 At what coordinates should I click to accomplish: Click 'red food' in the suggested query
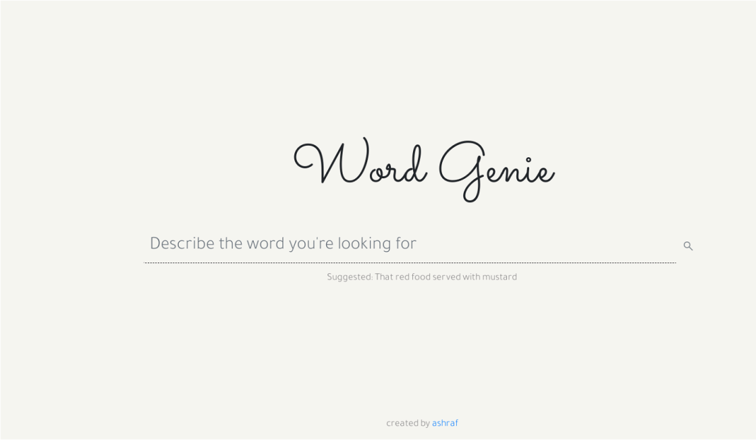click(x=412, y=277)
